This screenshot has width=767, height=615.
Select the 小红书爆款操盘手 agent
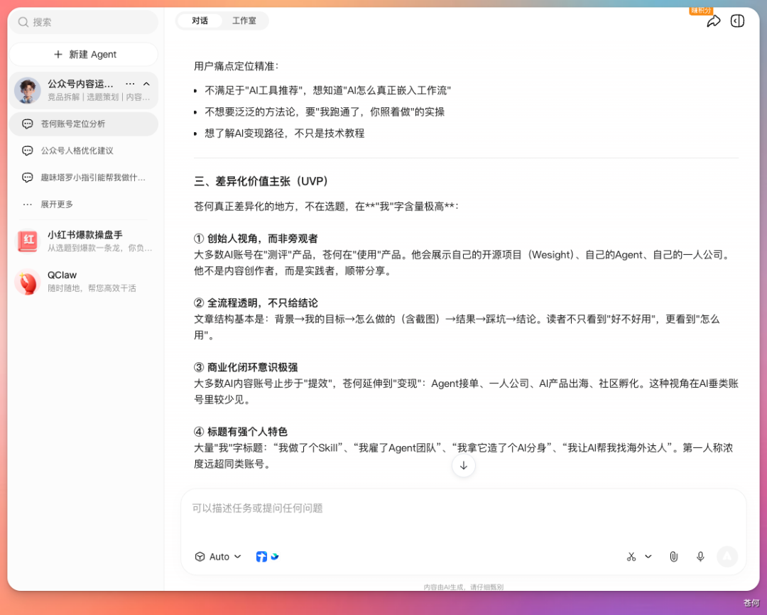coord(83,241)
